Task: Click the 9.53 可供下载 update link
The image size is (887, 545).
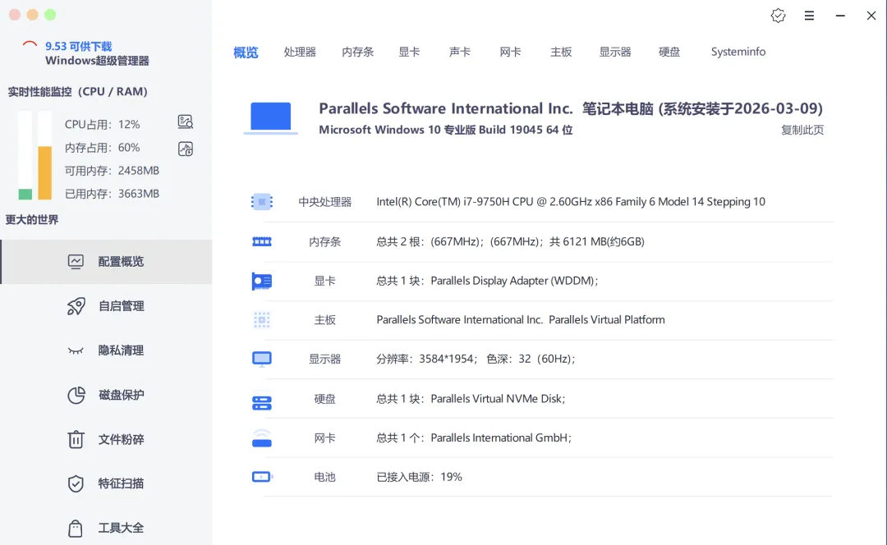Action: tap(79, 46)
